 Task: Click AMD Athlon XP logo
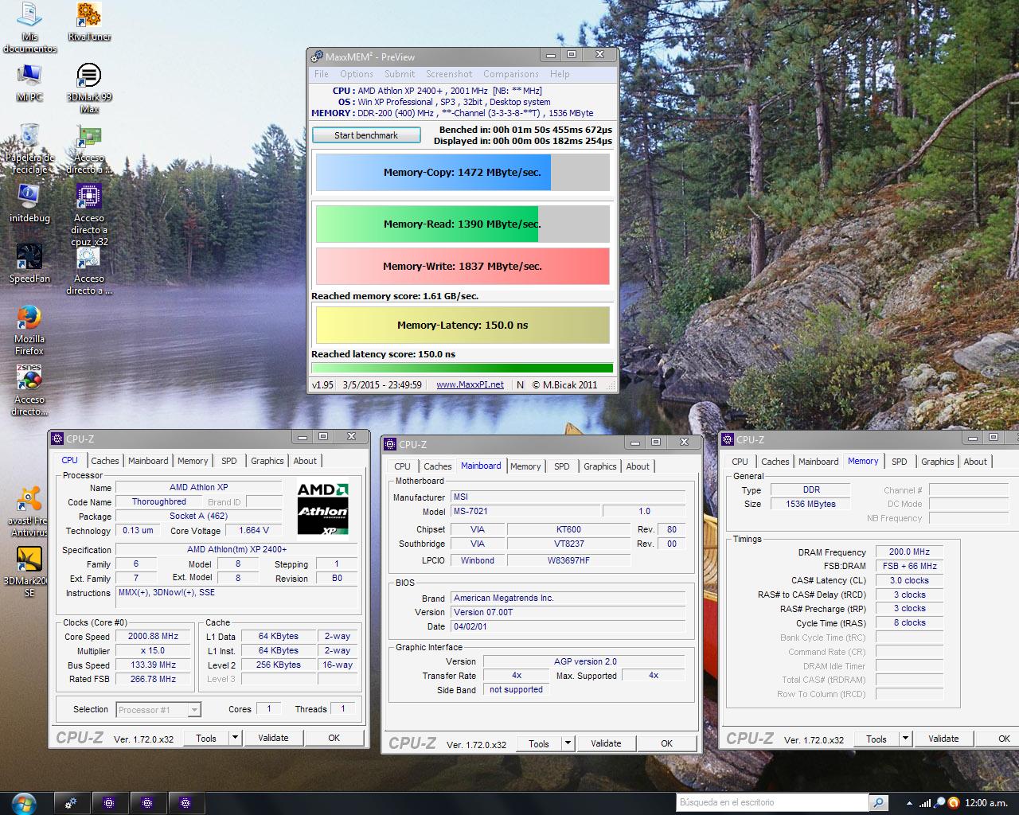click(x=322, y=509)
